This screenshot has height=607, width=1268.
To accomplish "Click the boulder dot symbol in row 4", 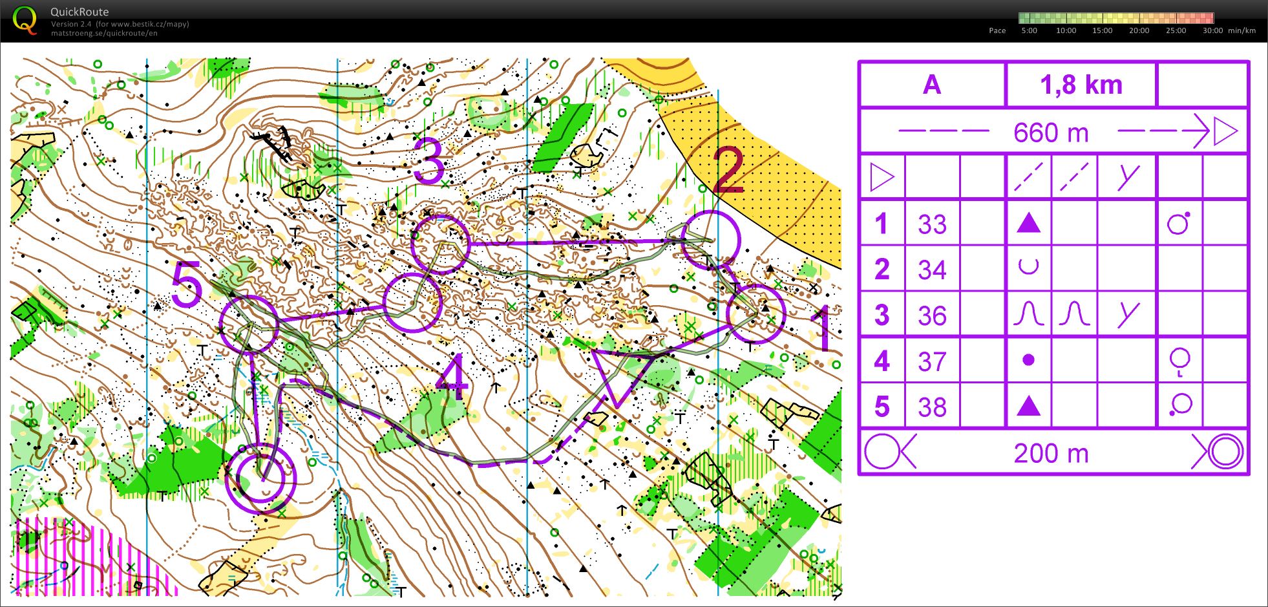I will [1028, 360].
